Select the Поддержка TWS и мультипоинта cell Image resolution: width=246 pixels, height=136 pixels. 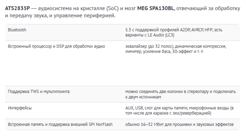39,91
